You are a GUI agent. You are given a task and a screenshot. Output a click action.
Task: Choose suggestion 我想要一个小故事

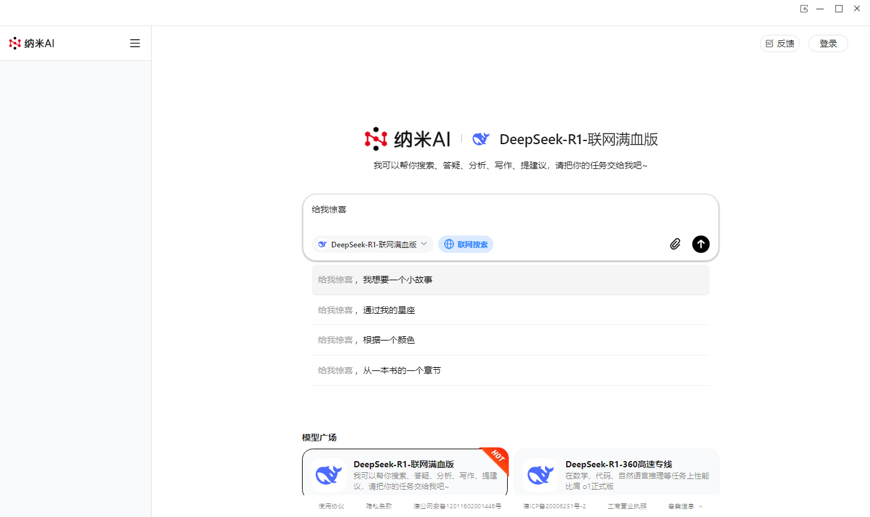pos(510,280)
